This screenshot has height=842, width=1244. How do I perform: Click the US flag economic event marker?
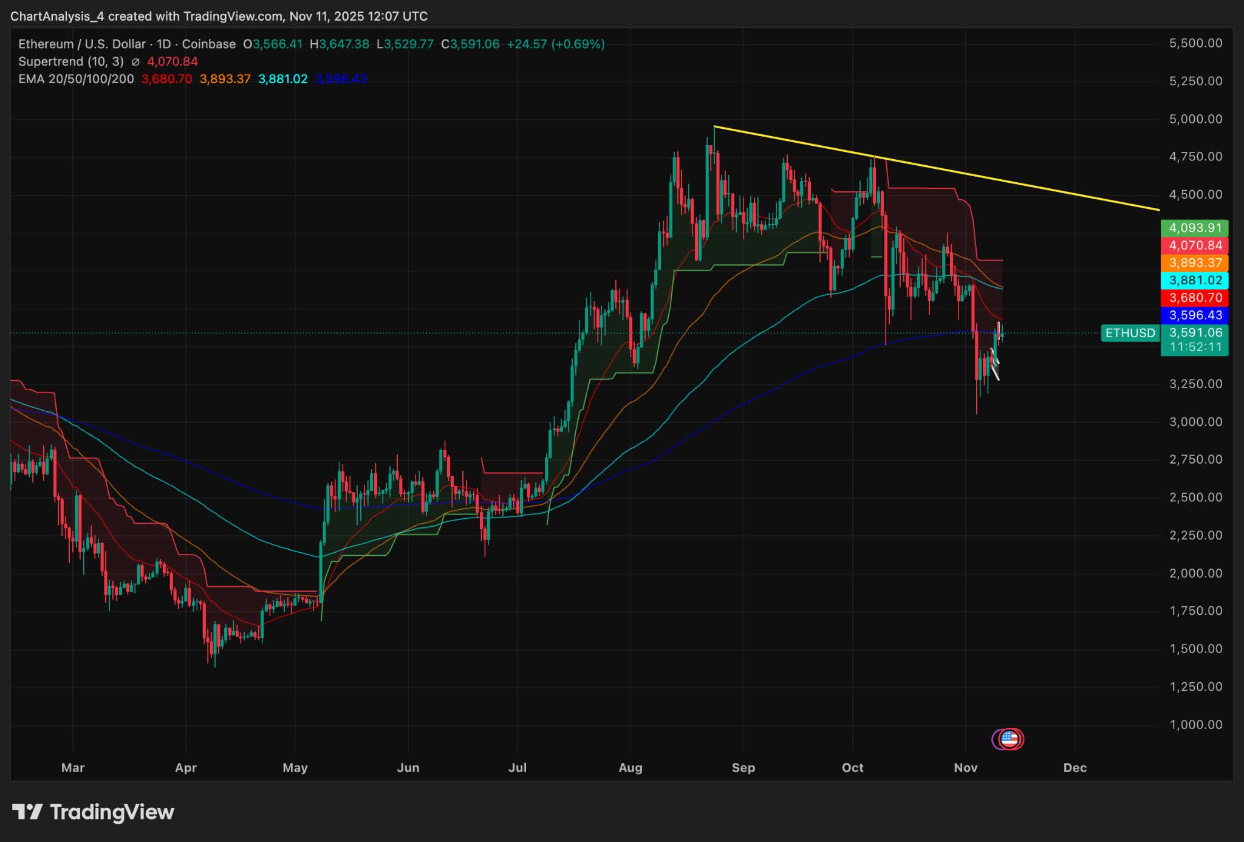click(x=1008, y=739)
